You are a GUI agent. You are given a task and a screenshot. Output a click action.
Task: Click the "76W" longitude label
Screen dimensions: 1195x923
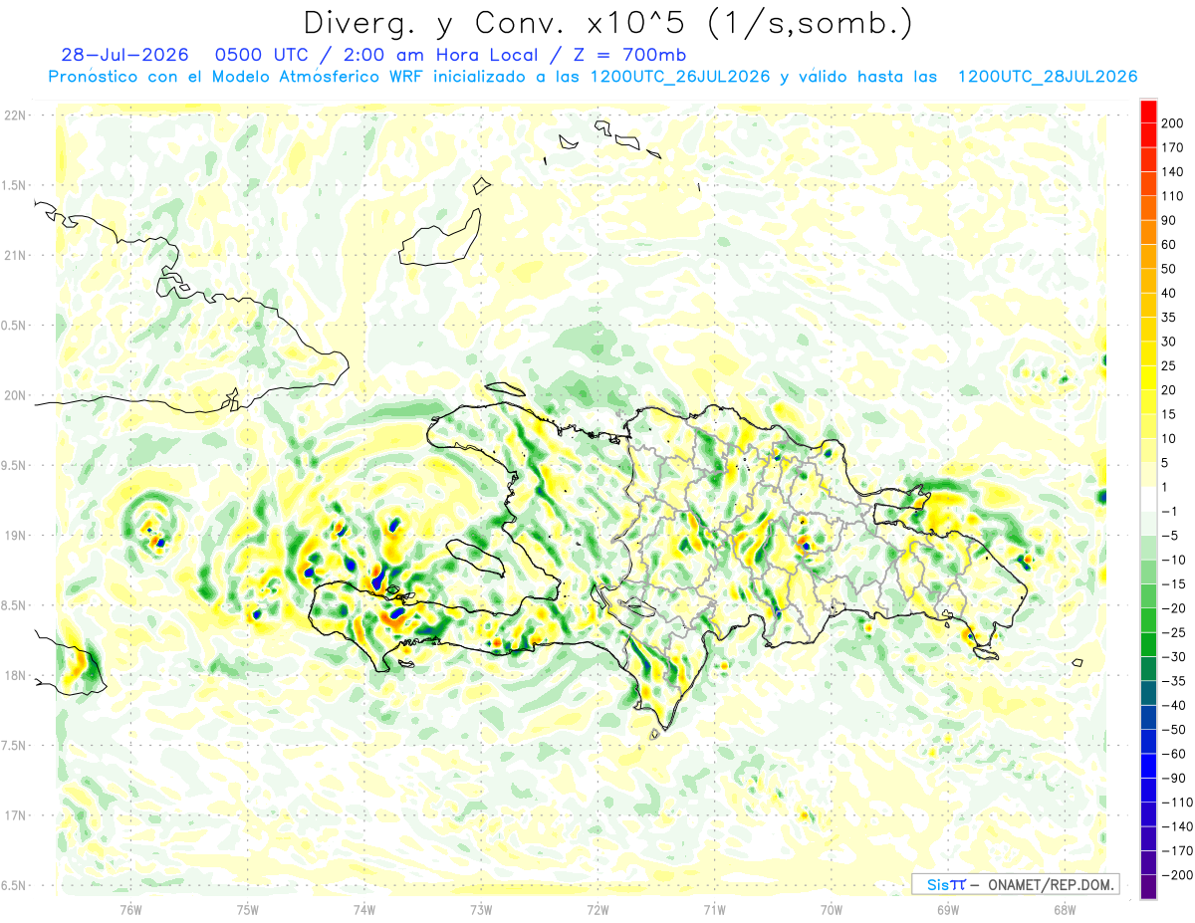[x=130, y=909]
